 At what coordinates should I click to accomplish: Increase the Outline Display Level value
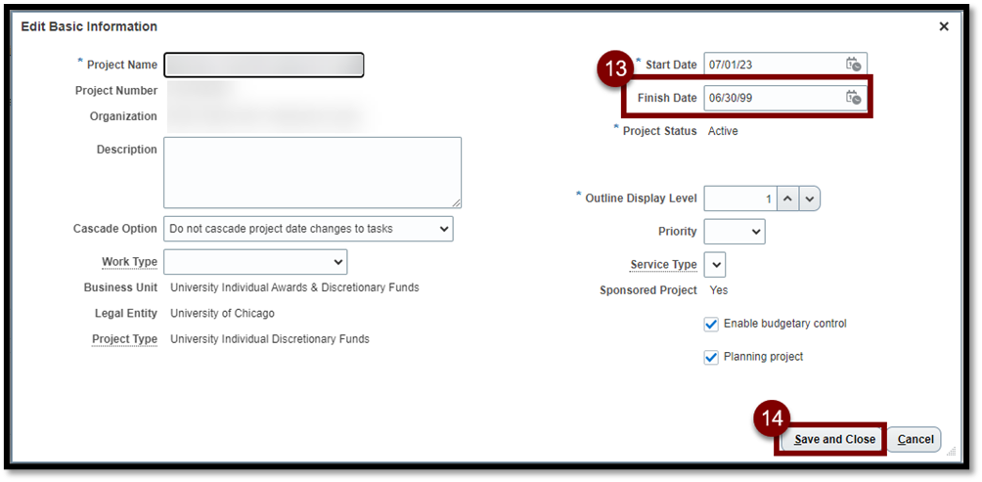pyautogui.click(x=788, y=198)
